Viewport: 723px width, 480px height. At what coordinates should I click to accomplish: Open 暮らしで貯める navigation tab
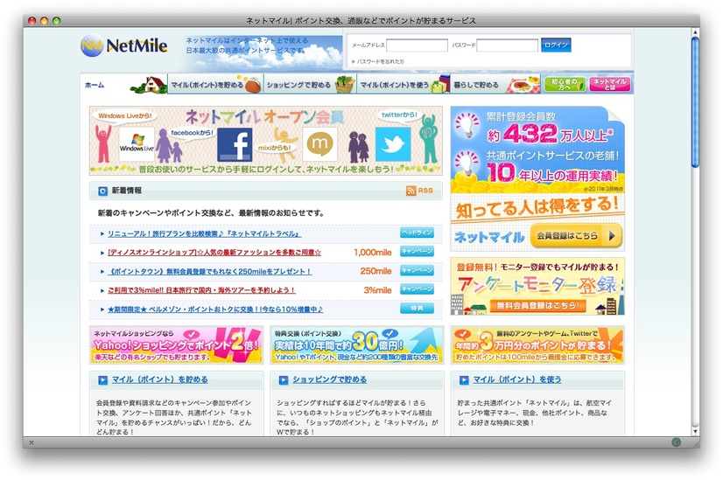495,85
